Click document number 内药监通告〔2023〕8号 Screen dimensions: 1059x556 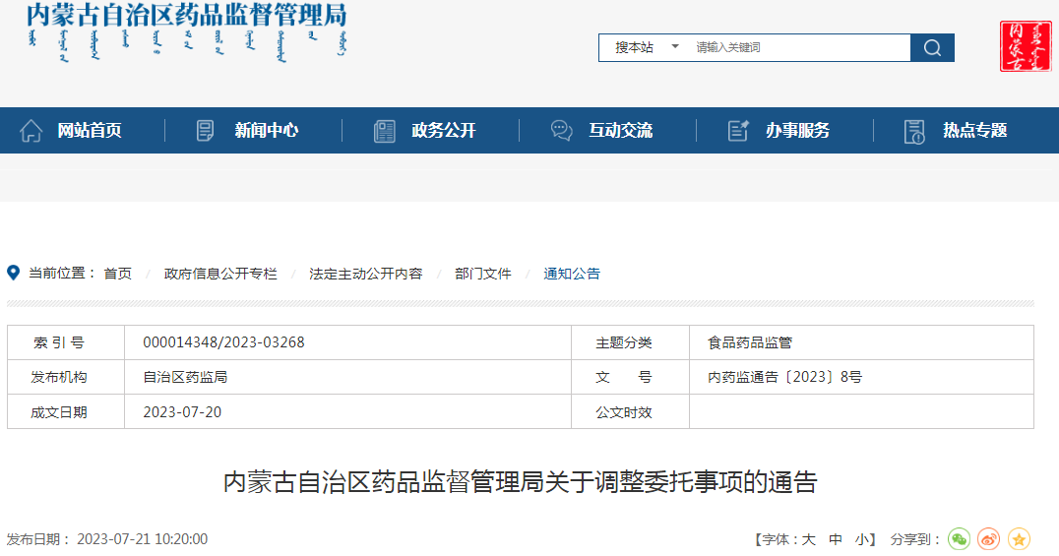pos(784,377)
